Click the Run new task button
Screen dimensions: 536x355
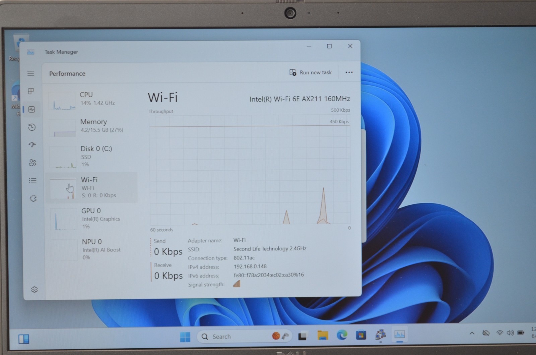(311, 72)
